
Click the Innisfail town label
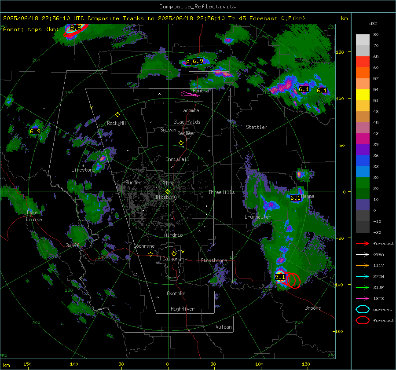pos(177,159)
